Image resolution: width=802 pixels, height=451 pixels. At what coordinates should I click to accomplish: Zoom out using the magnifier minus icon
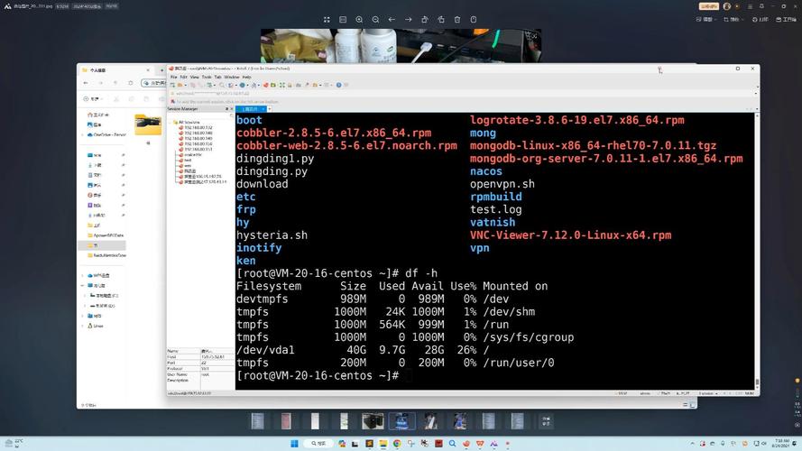coord(375,20)
